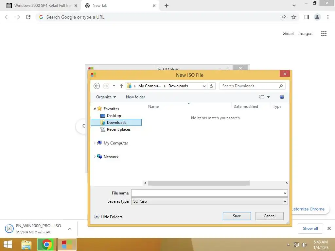Click the Share this page icon
335x251 pixels.
pos(283,17)
